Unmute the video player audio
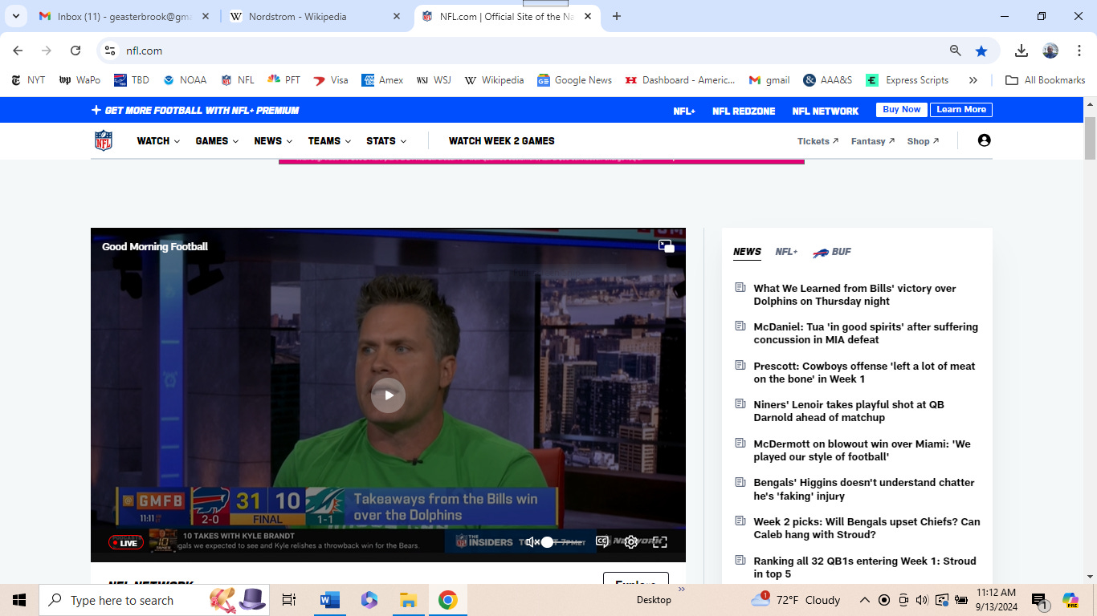 [532, 542]
